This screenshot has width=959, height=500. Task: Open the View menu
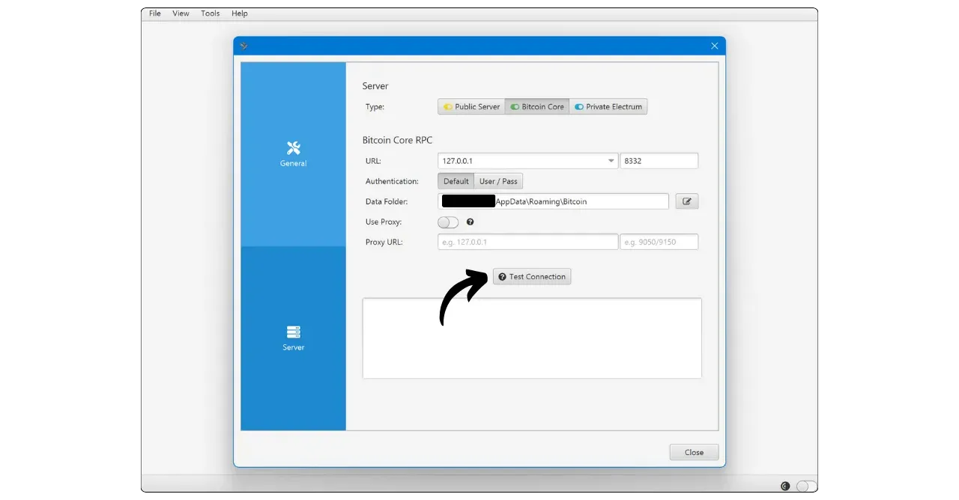tap(181, 13)
